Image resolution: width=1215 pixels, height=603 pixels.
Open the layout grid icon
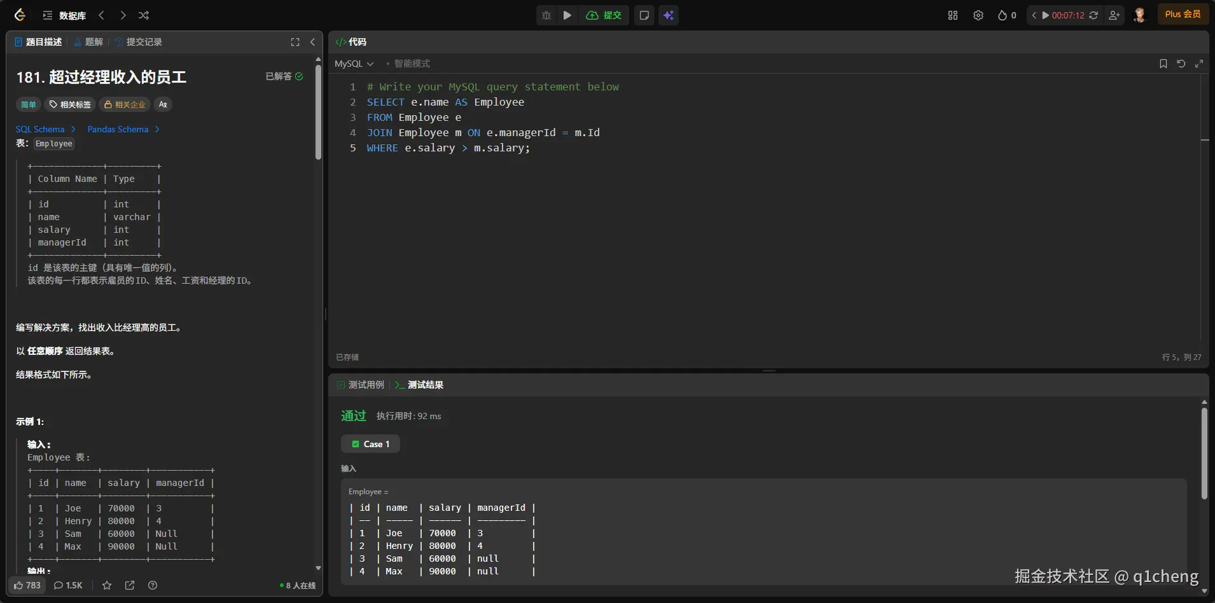click(x=953, y=15)
